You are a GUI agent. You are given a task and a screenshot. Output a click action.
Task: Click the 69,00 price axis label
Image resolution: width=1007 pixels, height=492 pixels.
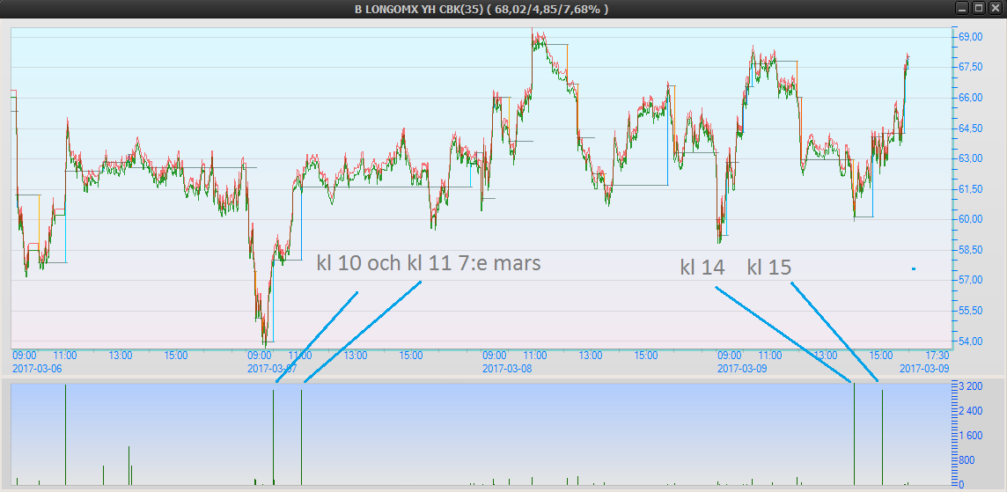(x=970, y=37)
